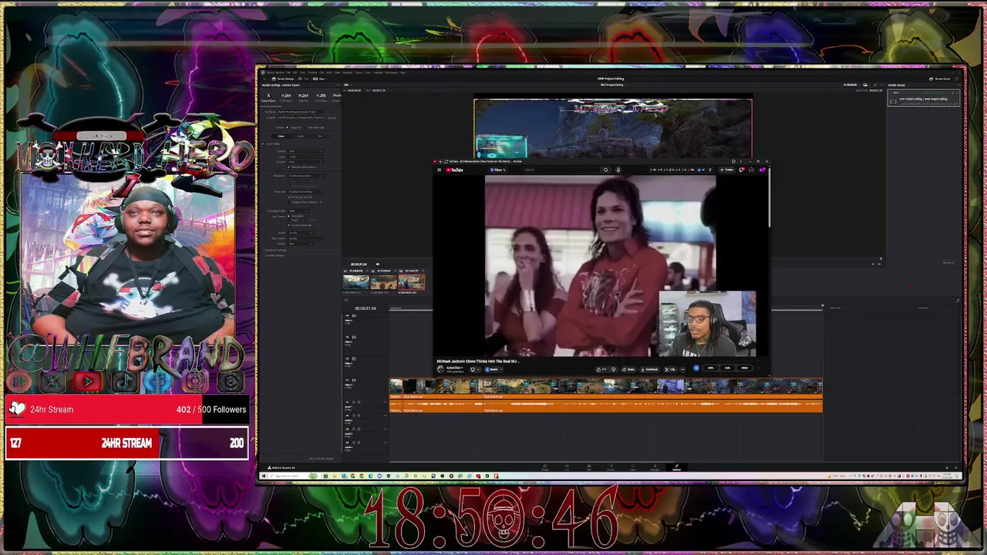Switch to the Color page

tap(632, 467)
